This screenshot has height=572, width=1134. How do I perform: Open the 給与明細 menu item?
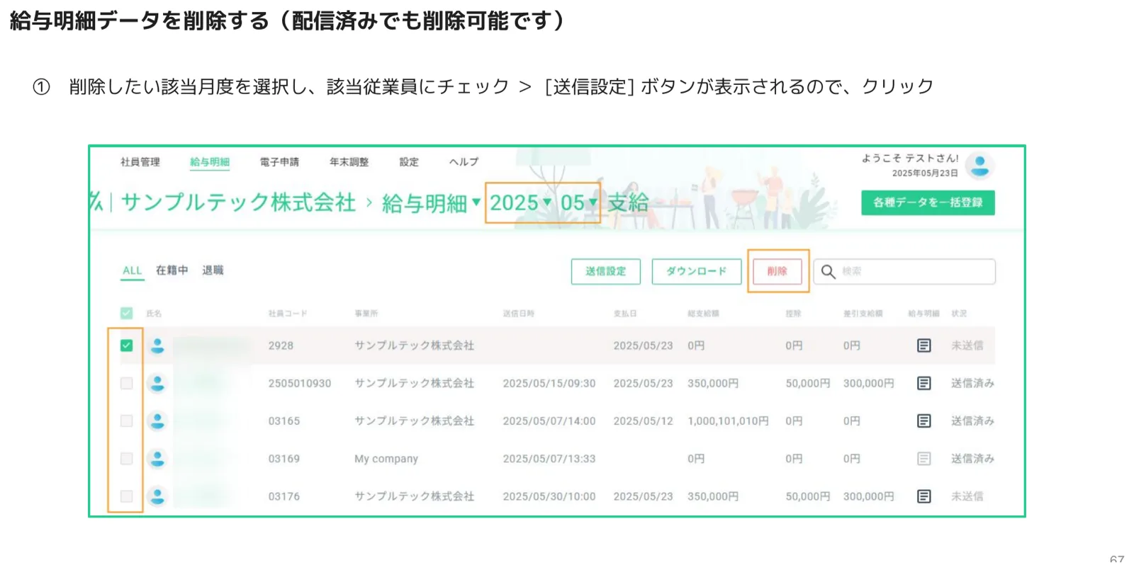click(210, 162)
